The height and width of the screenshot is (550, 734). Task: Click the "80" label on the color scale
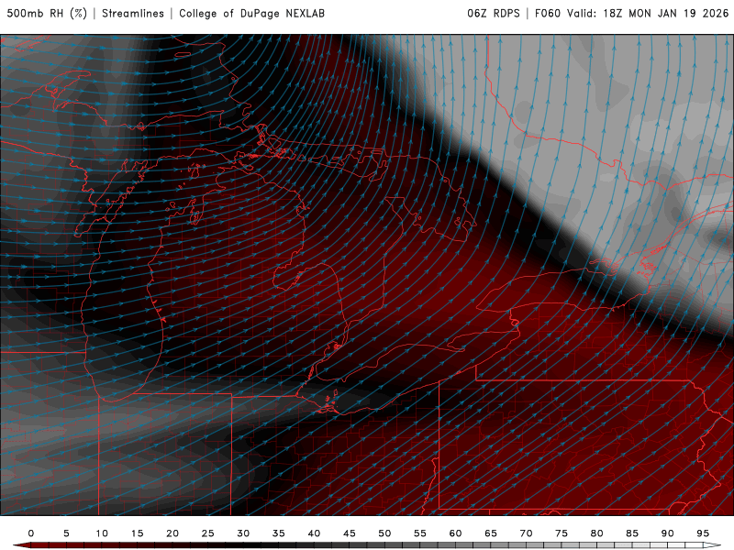597,533
